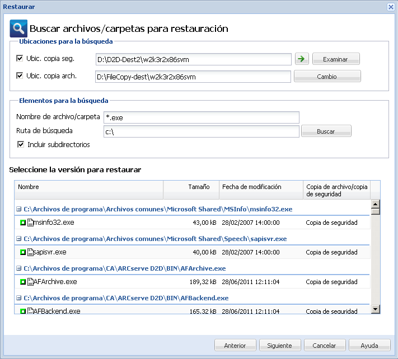The width and height of the screenshot is (398, 359).
Task: Click the Siguiente button
Action: 279,346
